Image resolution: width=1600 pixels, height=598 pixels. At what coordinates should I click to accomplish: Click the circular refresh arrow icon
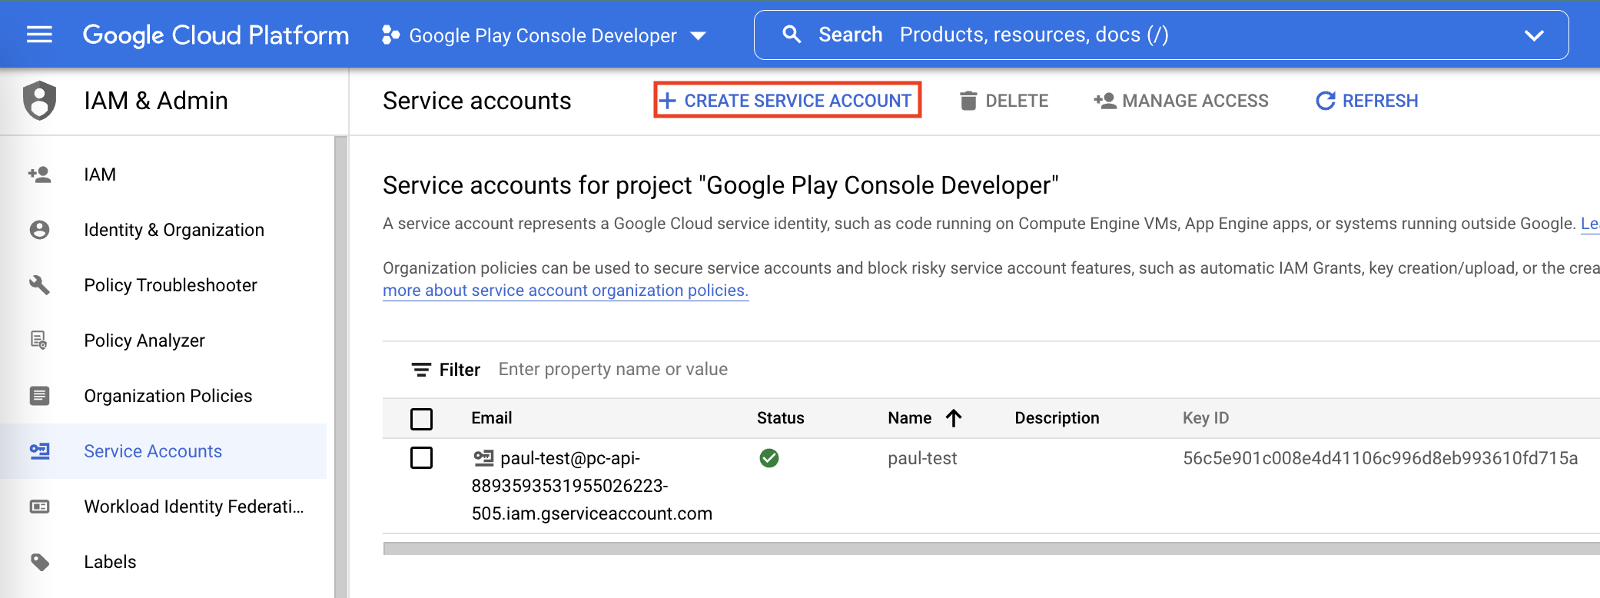click(x=1326, y=101)
